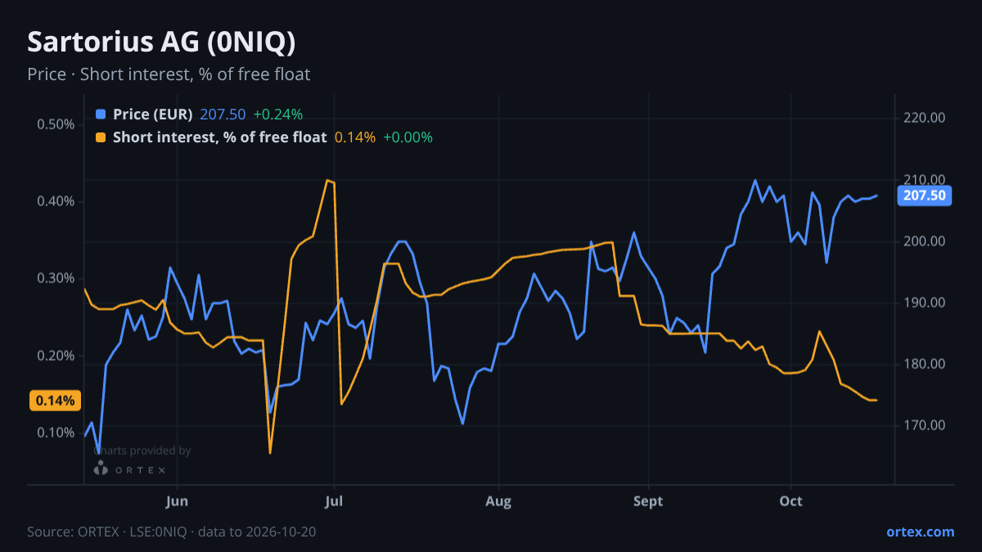Click the 0.30% left axis label
Viewport: 982px width, 552px height.
[x=56, y=278]
